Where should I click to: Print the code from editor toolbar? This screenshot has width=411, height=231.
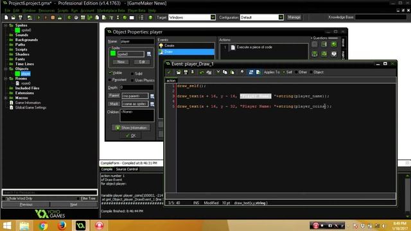coord(193,72)
